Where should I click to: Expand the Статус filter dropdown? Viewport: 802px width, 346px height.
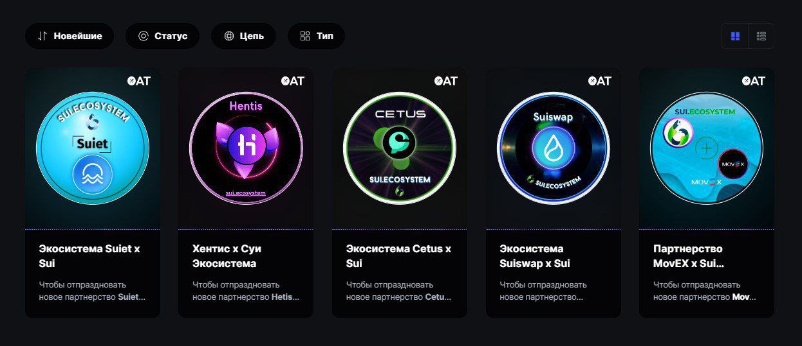162,36
